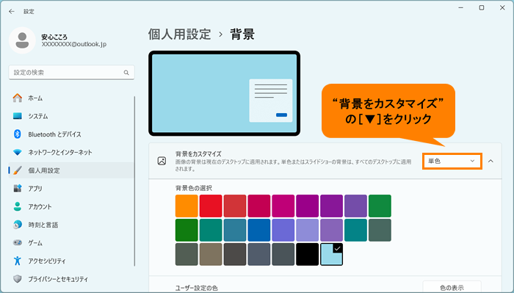Select the lavender light purple swatch
The height and width of the screenshot is (293, 514).
click(x=307, y=230)
